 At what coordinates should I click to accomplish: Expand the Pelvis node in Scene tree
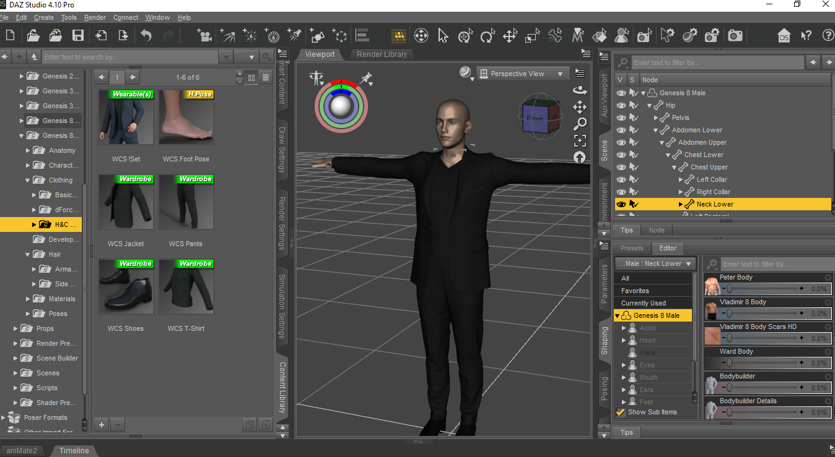[x=656, y=117]
